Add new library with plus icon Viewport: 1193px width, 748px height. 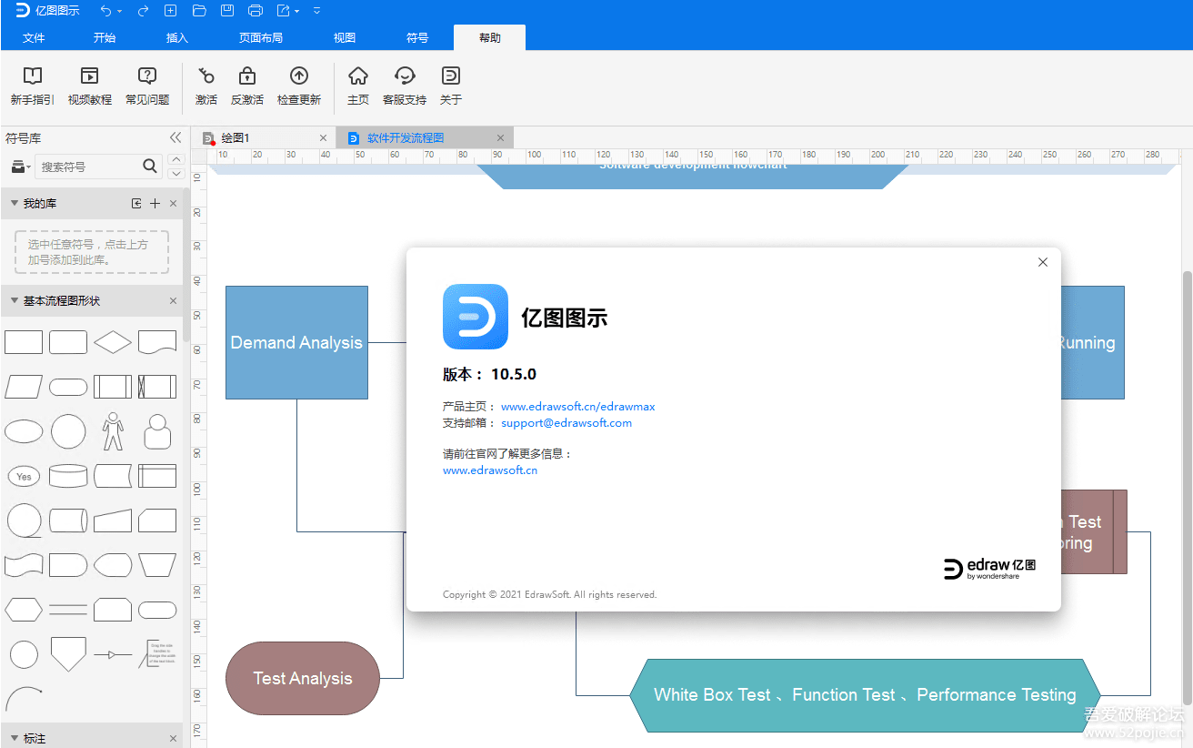[x=155, y=204]
